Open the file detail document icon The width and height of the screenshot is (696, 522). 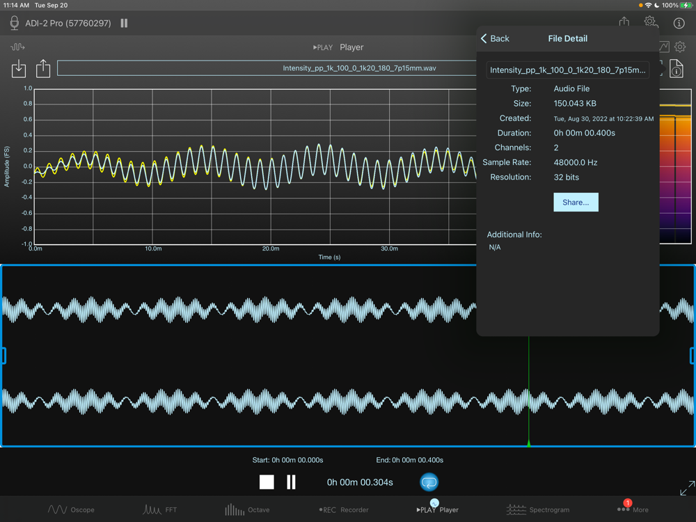[x=676, y=68]
